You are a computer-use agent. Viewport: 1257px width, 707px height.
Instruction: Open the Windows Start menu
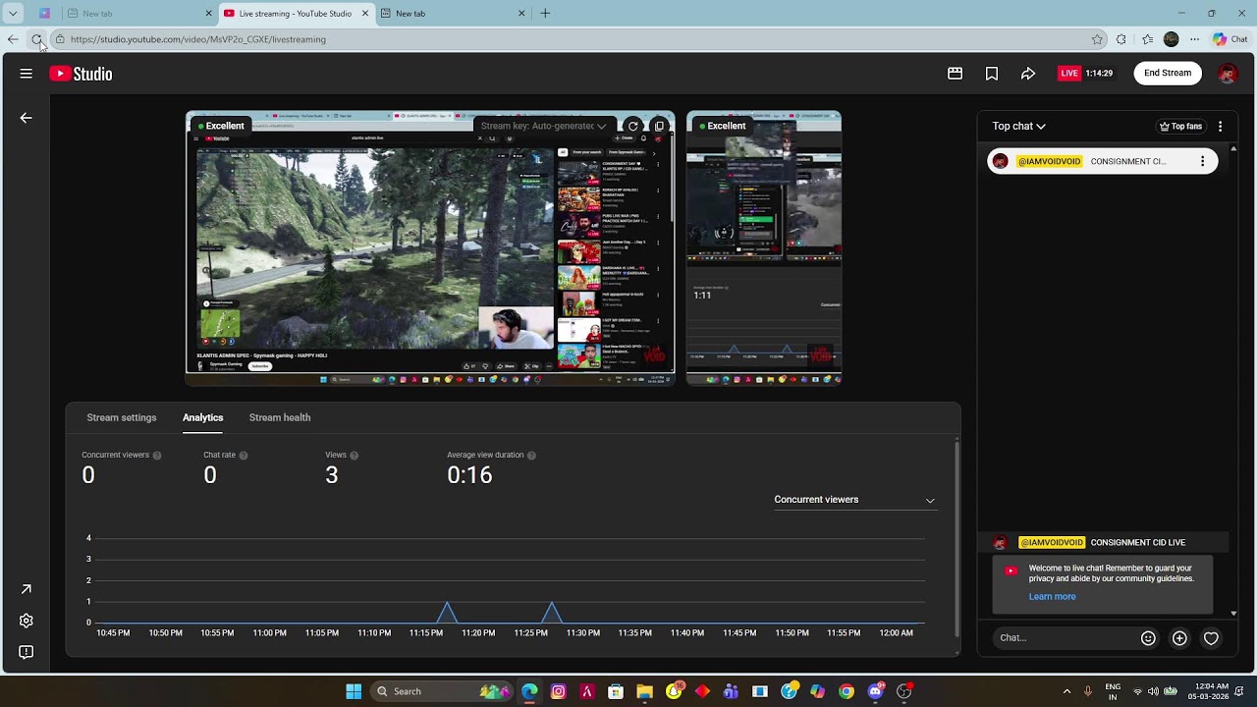pyautogui.click(x=354, y=691)
